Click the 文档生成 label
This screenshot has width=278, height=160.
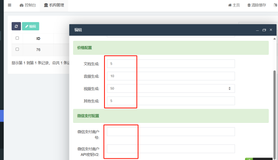(92, 64)
